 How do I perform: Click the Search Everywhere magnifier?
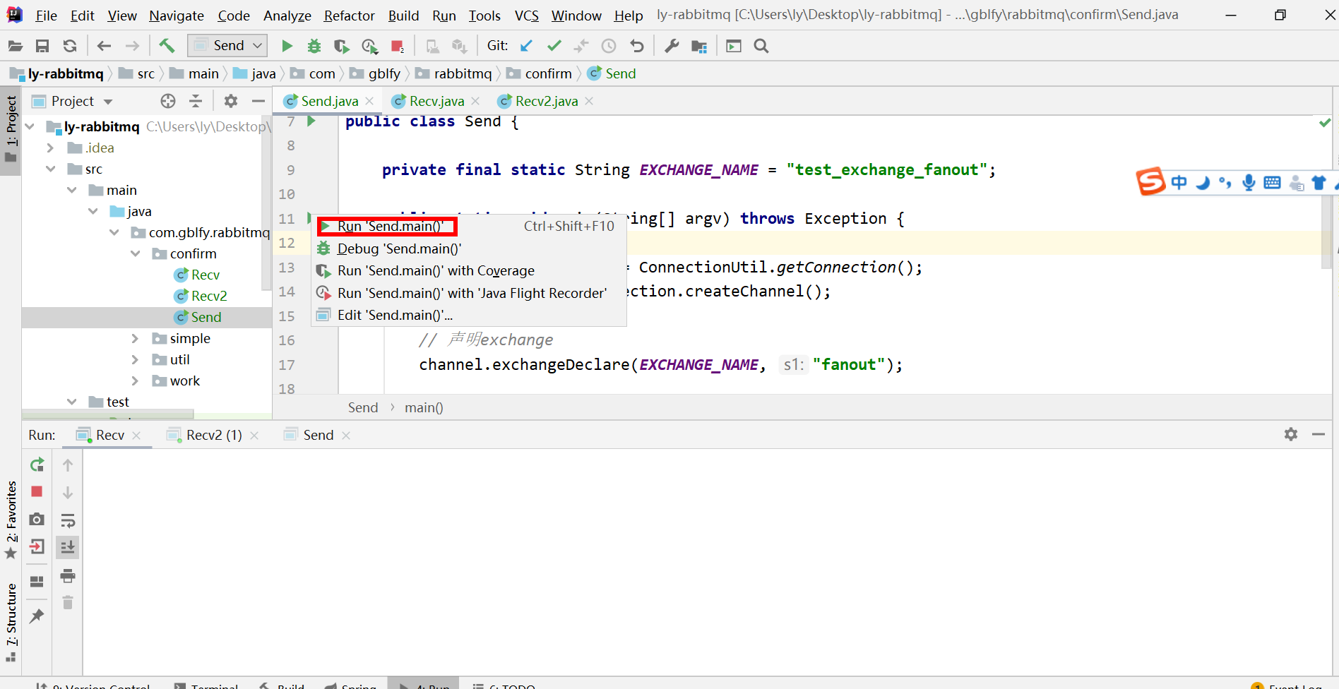(761, 46)
